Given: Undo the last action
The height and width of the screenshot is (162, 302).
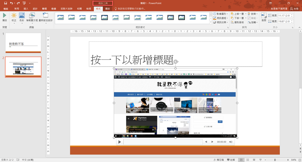Looking at the screenshot, I should pos(11,3).
